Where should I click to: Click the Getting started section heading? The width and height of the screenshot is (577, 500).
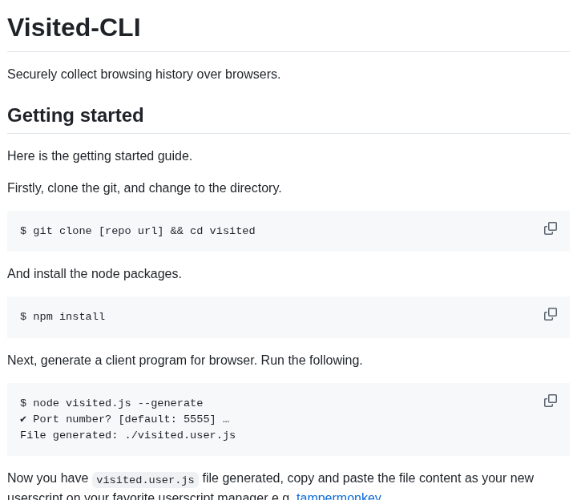[75, 115]
